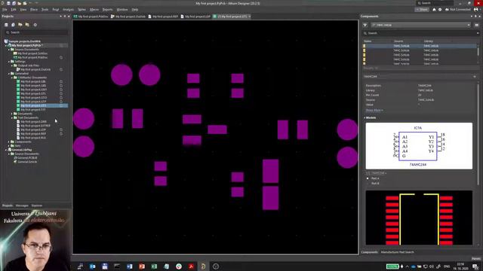This screenshot has width=483, height=271.
Task: Collapse the Text Documents folder
Action: tap(12, 117)
